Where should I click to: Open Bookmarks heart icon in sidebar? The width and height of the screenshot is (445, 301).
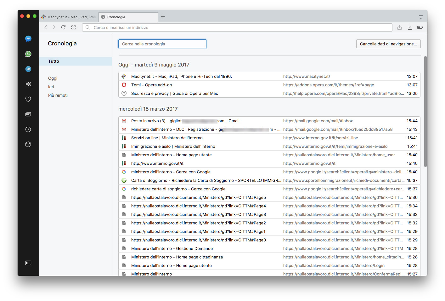(28, 99)
